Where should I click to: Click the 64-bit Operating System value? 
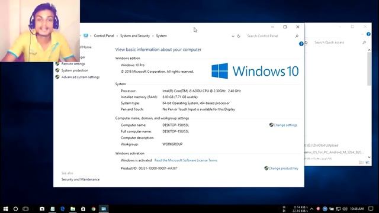(196, 103)
